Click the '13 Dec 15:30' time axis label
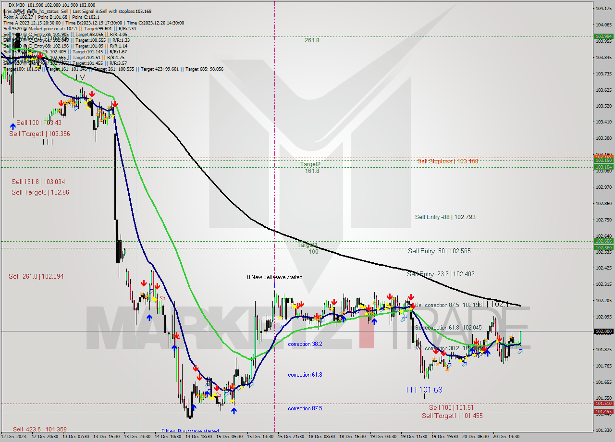 [x=108, y=437]
